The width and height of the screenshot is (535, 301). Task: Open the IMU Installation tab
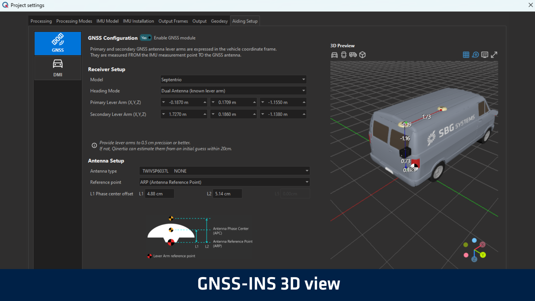click(x=138, y=21)
